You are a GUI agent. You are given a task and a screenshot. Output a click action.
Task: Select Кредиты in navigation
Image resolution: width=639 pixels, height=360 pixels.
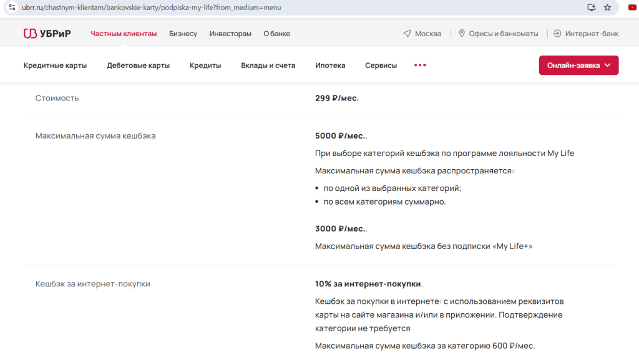pos(205,66)
